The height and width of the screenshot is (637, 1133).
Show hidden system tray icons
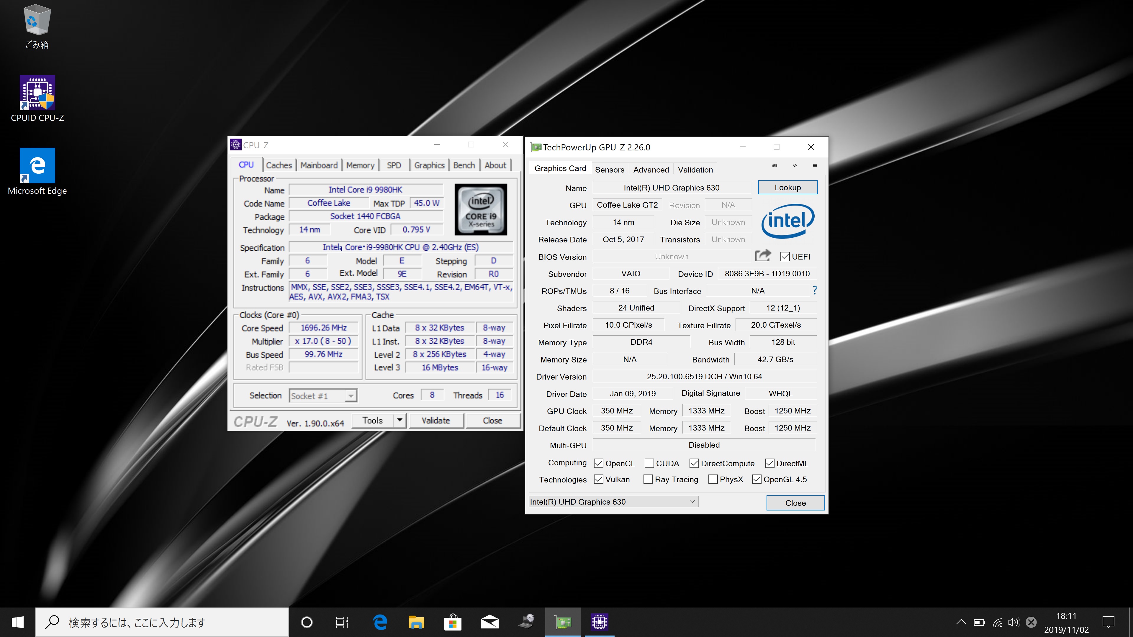pos(961,622)
